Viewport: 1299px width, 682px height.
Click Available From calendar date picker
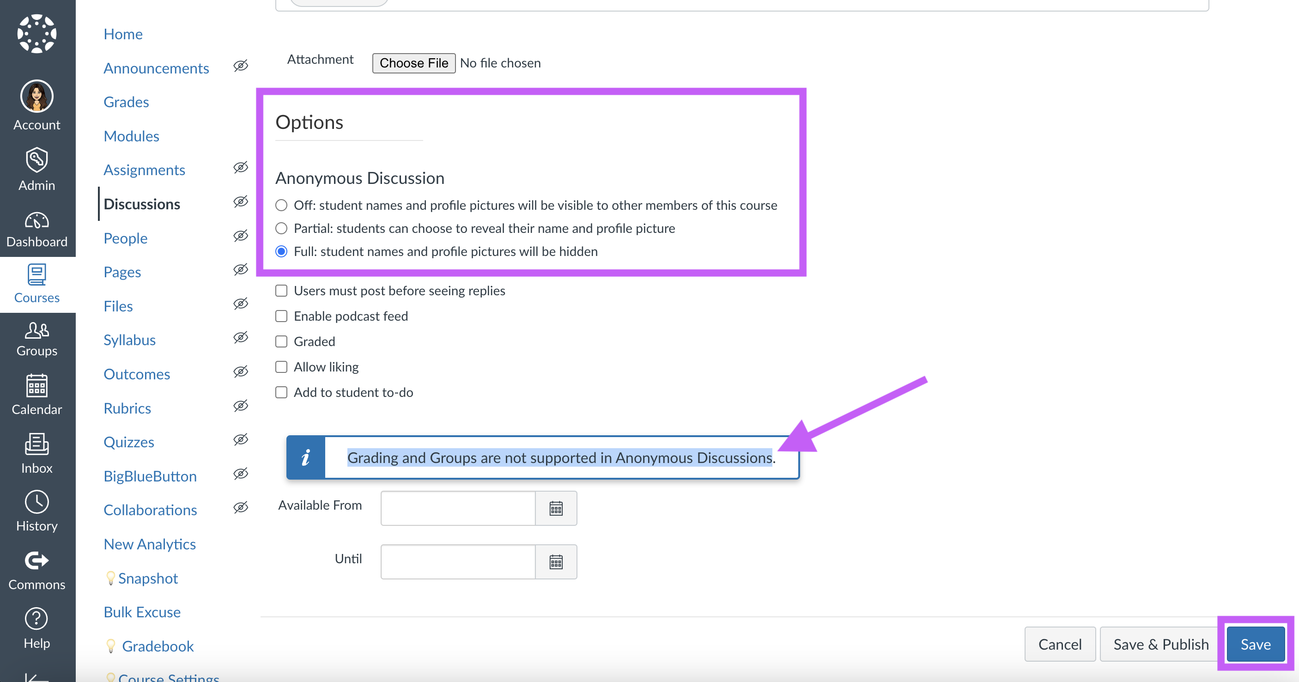coord(556,508)
